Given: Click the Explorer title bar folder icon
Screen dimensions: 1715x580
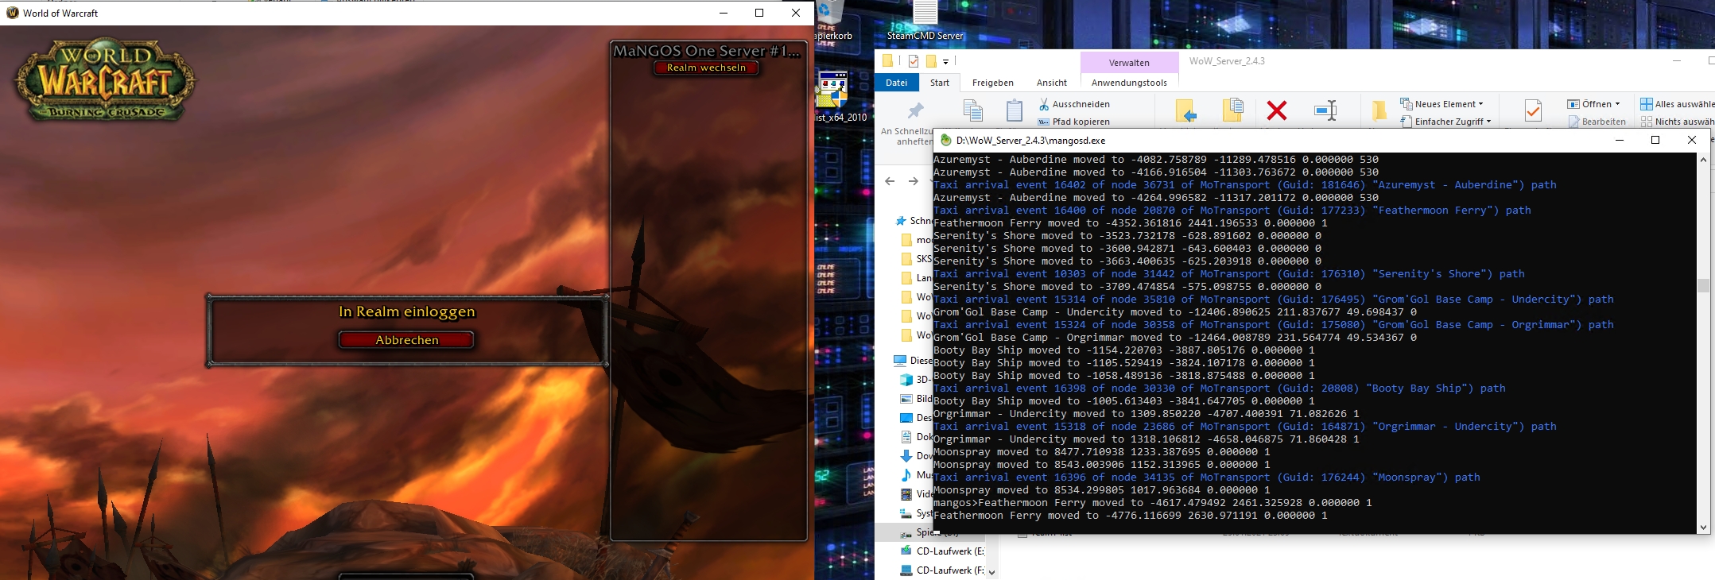Looking at the screenshot, I should pos(887,61).
